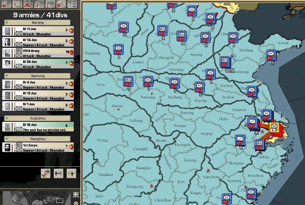305x205 pixels.
Task: Select the HQ stack of 7 in Hangzhou
Action: point(260,145)
